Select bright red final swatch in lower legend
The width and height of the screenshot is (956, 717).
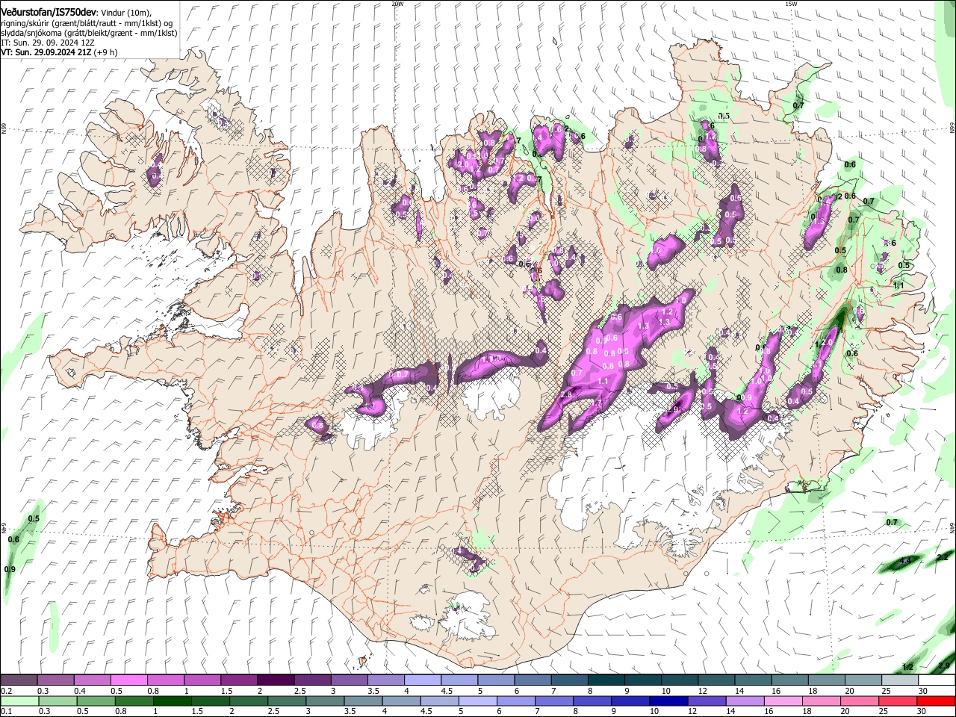pyautogui.click(x=936, y=701)
